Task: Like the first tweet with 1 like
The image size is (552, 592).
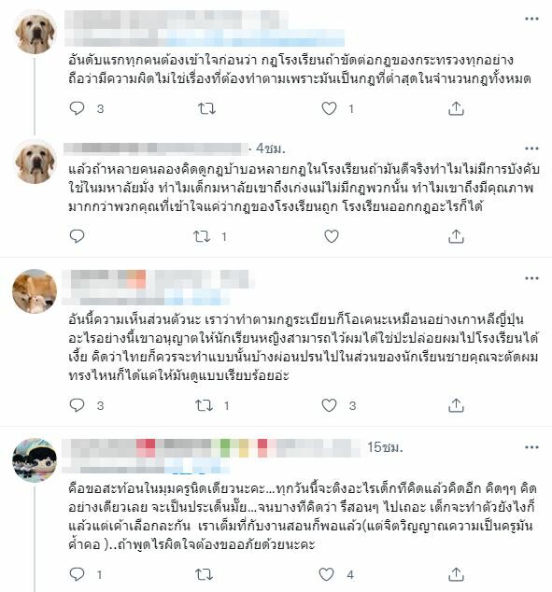Action: 329,108
